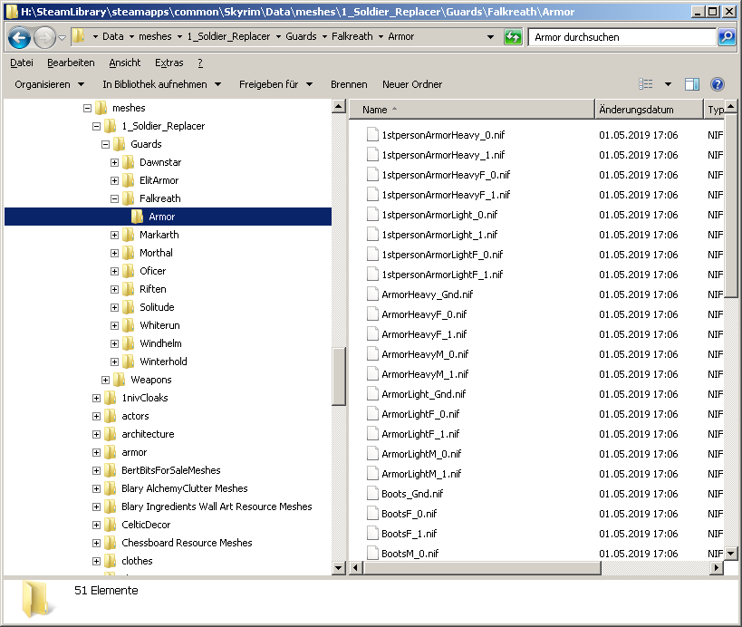Image resolution: width=742 pixels, height=627 pixels.
Task: Open the view options dropdown arrow
Action: pyautogui.click(x=669, y=84)
